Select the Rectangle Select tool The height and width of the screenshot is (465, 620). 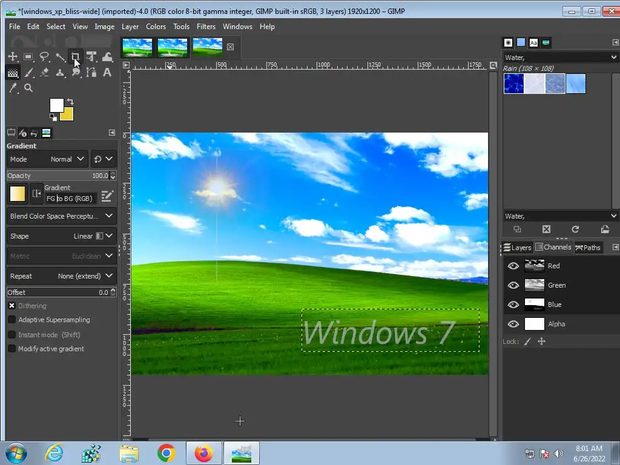tap(28, 56)
